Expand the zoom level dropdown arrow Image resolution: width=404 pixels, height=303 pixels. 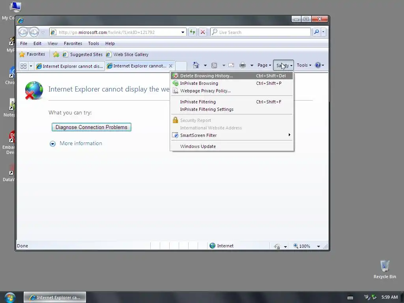pos(318,246)
